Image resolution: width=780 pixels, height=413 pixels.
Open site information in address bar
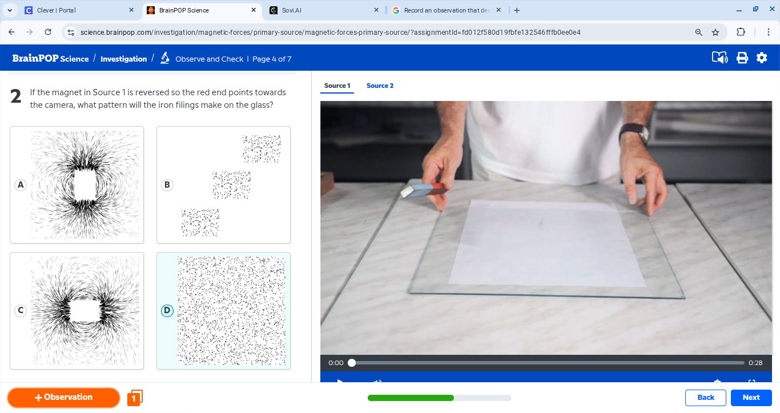point(71,33)
